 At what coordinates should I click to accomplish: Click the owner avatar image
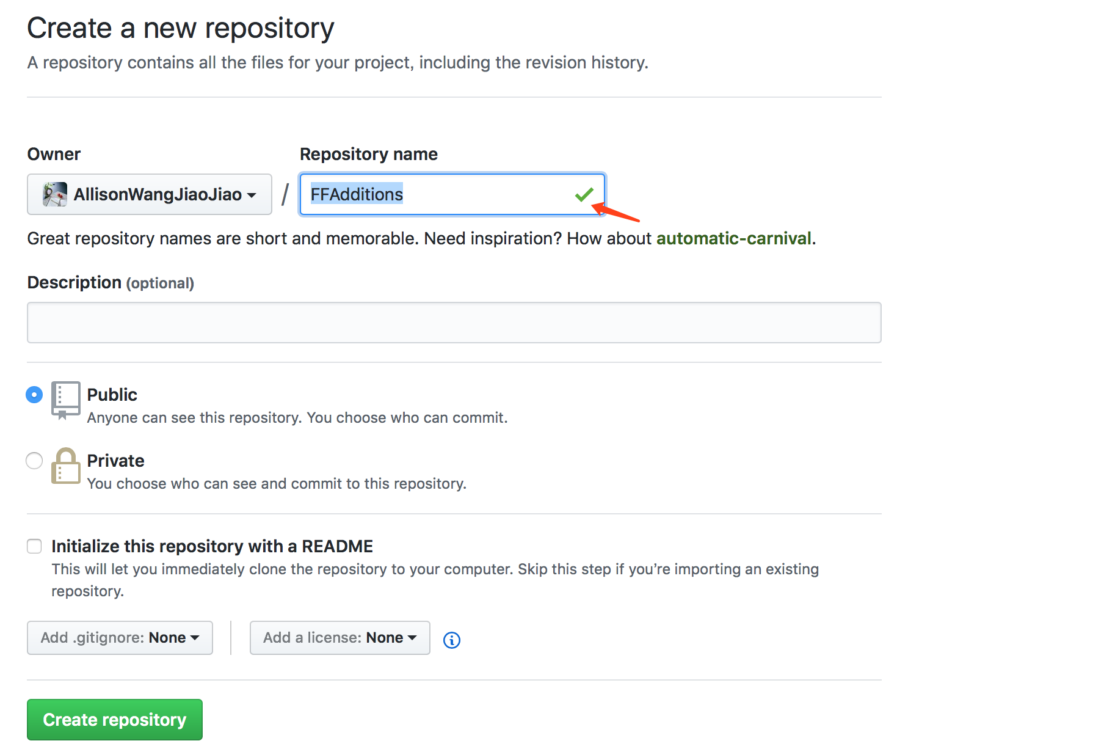pyautogui.click(x=55, y=194)
